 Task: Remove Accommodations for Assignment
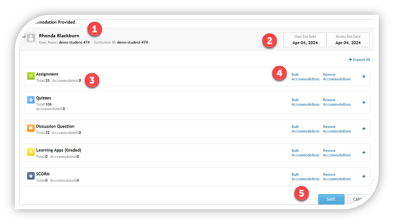(336, 77)
